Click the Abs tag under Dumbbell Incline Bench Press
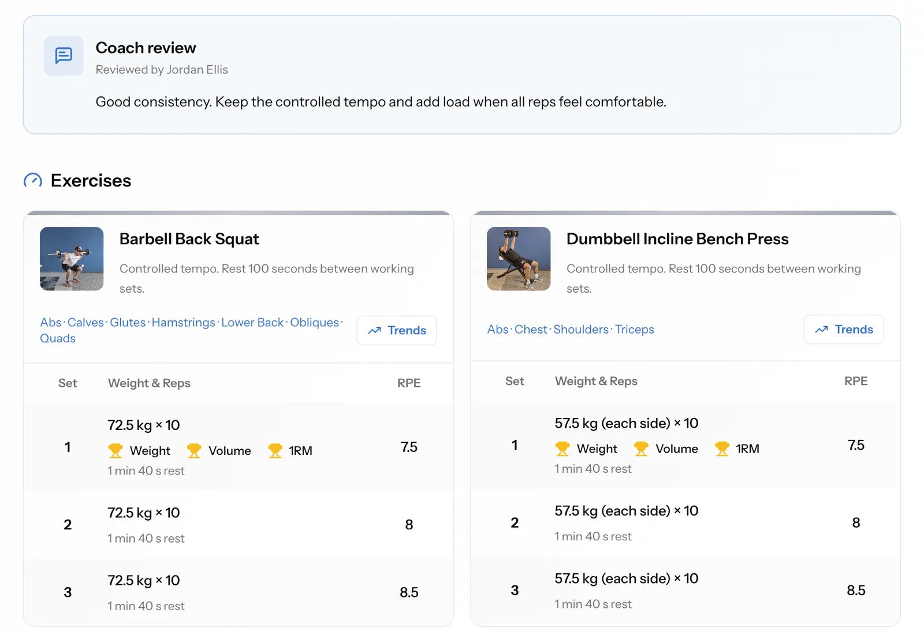The height and width of the screenshot is (635, 924). click(498, 329)
